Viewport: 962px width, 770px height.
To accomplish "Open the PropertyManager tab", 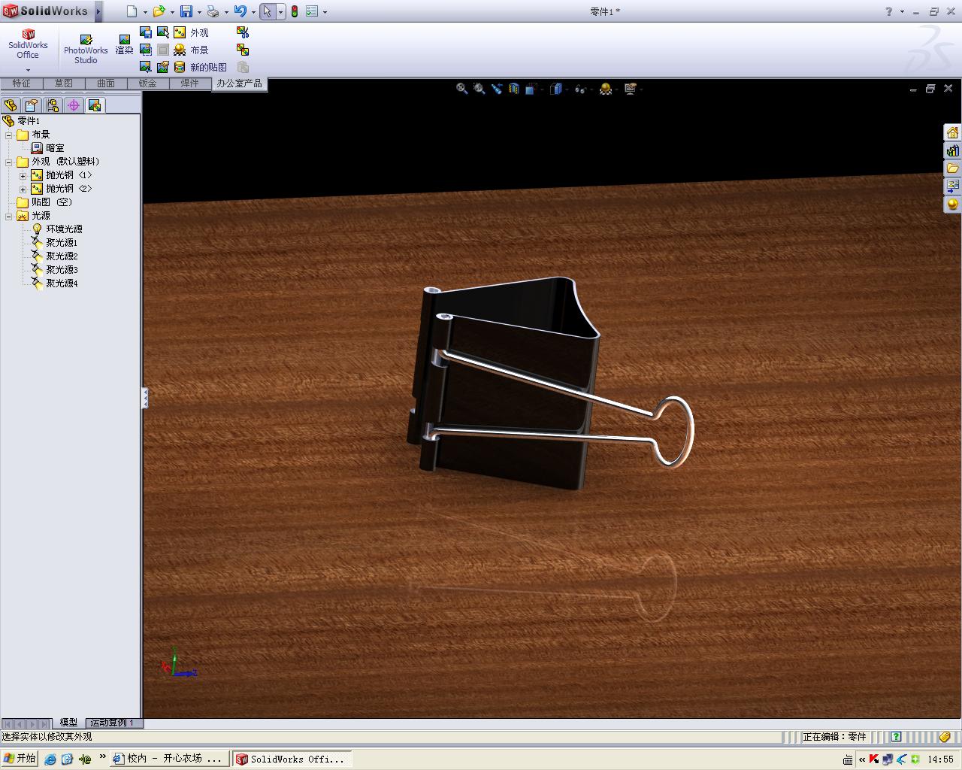I will click(x=31, y=105).
